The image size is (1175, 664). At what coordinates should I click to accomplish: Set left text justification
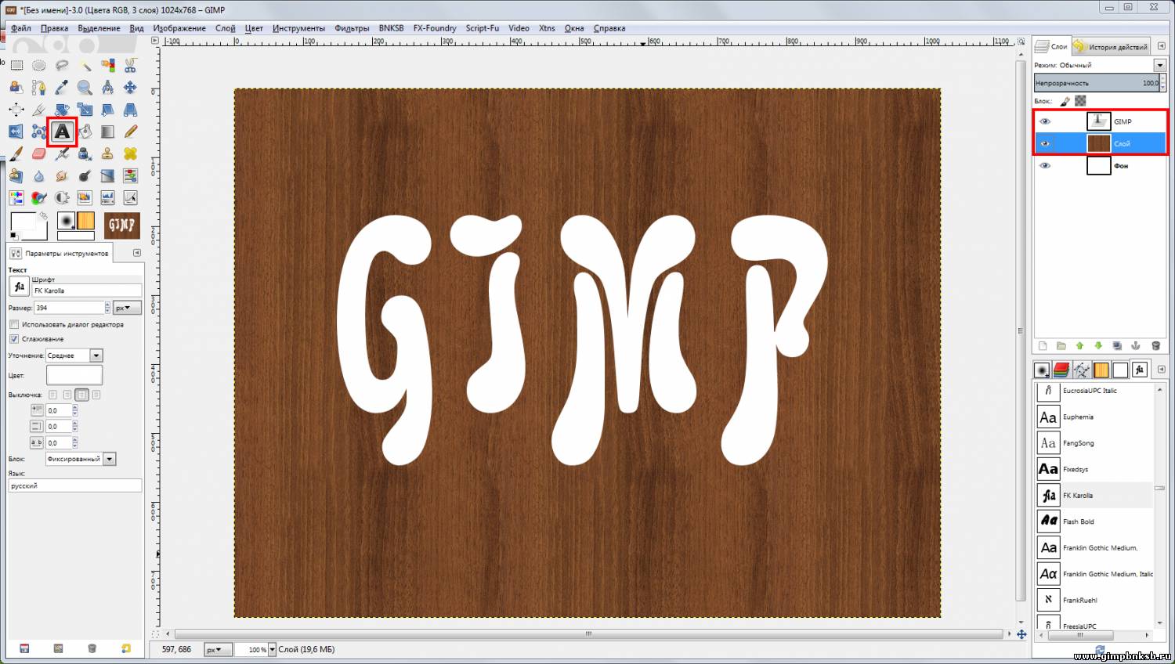coord(53,395)
